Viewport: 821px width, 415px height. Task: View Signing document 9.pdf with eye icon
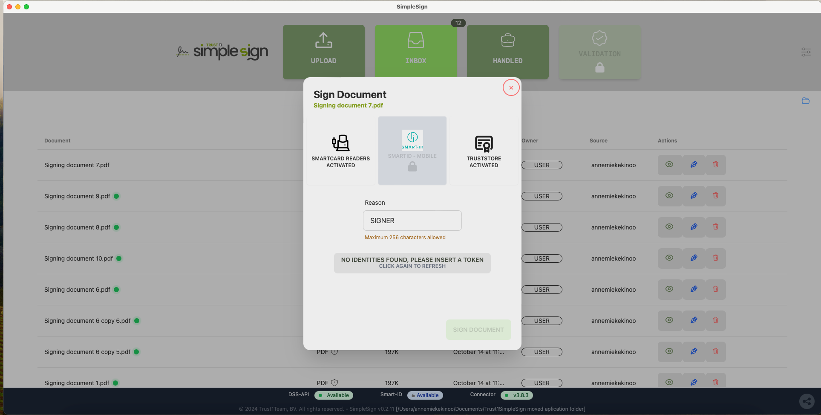tap(670, 196)
